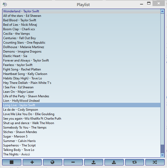Select "Fight Song - Rachel Platten"
Screen dimensions: 167x168
pos(81,69)
